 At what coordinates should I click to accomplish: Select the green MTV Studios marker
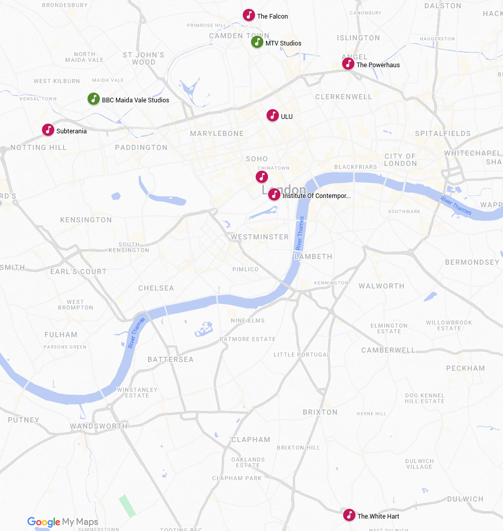click(x=257, y=42)
